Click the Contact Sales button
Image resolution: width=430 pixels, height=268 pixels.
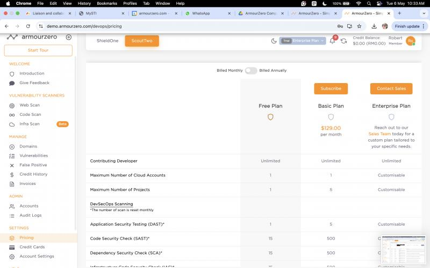[x=391, y=88]
